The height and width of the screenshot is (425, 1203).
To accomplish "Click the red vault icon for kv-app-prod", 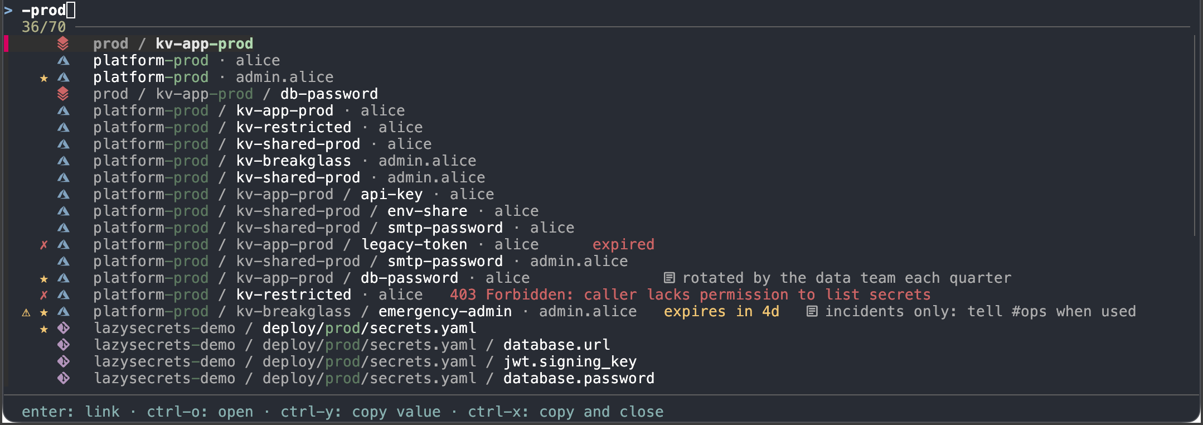I will pos(63,44).
